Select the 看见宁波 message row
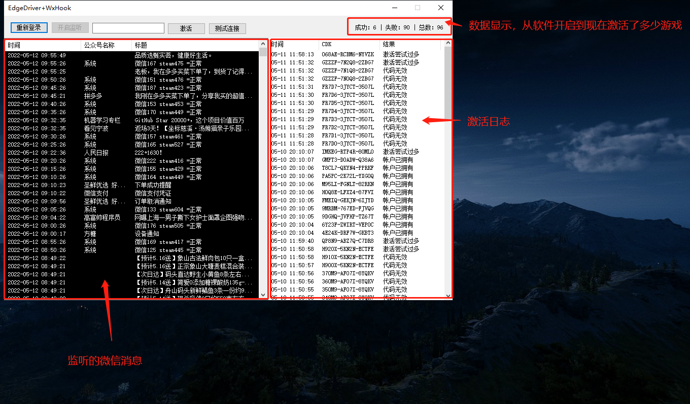 (132, 128)
